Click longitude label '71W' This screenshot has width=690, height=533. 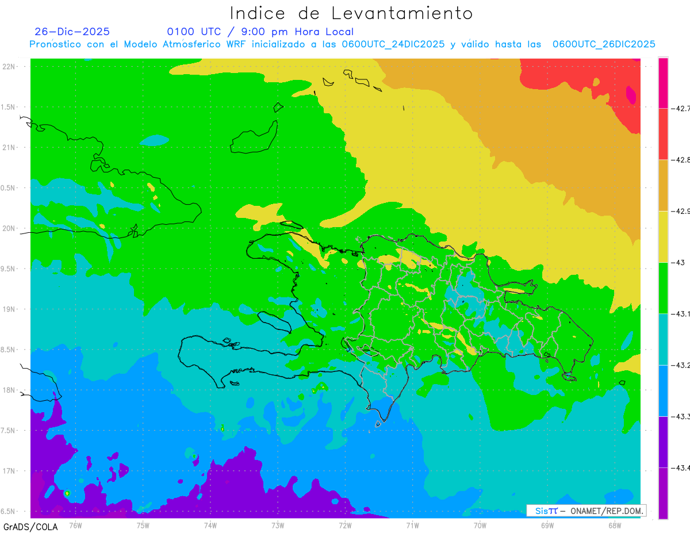(x=412, y=525)
